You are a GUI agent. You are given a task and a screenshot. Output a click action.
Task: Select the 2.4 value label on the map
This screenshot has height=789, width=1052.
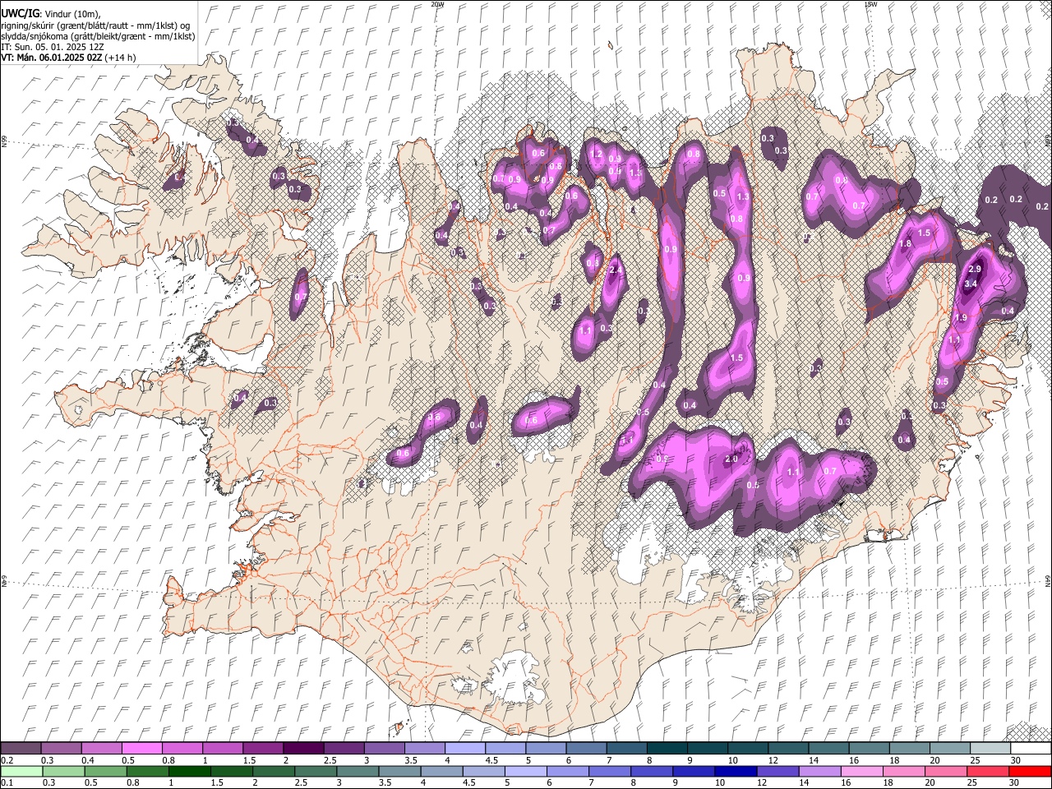pos(615,270)
